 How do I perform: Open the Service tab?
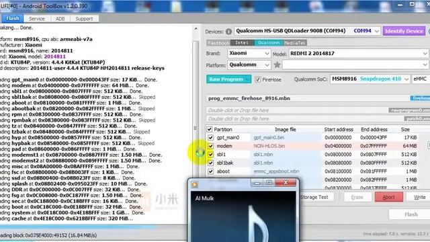(37, 19)
